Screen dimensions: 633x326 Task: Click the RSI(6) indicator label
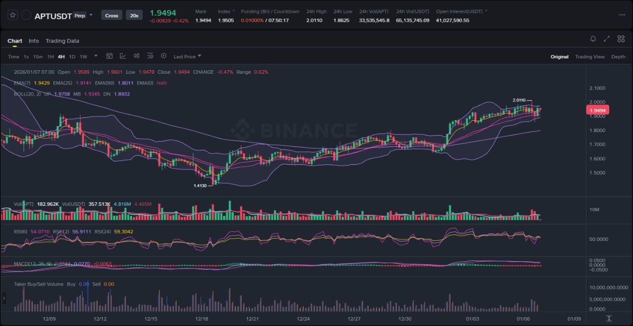[x=21, y=232]
